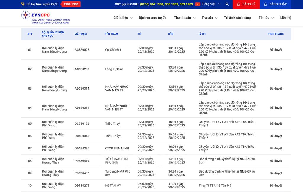Open the Dịch vụ trực tuyến menu
This screenshot has width=303, height=192.
point(152,18)
